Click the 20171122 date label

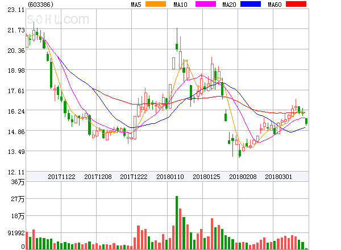(x=61, y=177)
